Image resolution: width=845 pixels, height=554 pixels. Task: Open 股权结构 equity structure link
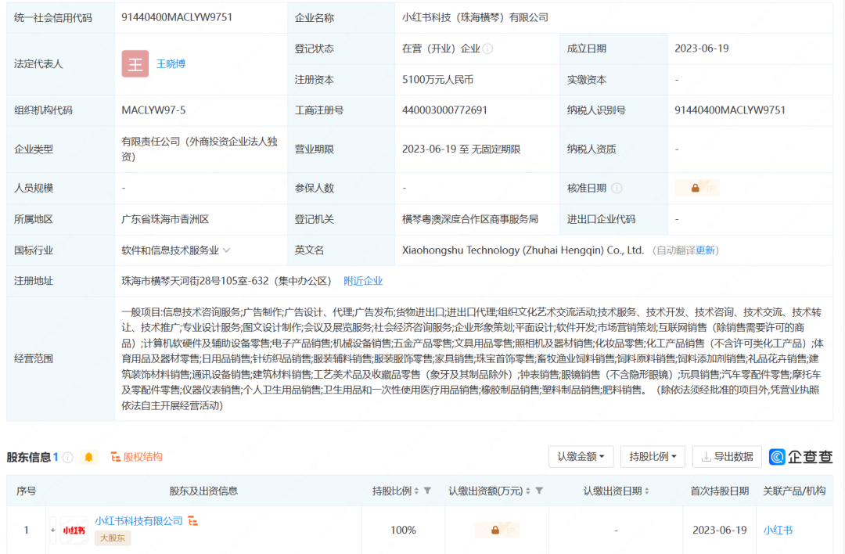click(x=136, y=457)
